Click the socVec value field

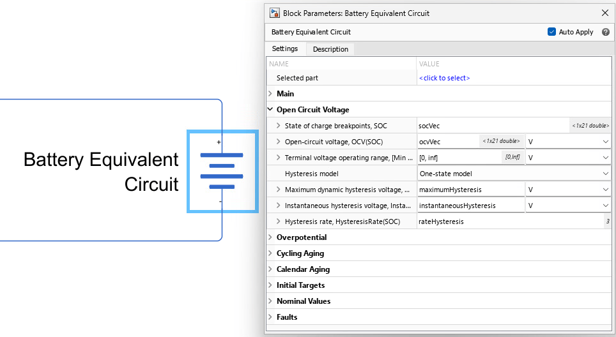(x=493, y=126)
